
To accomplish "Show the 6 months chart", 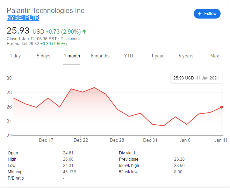I will 100,56.
